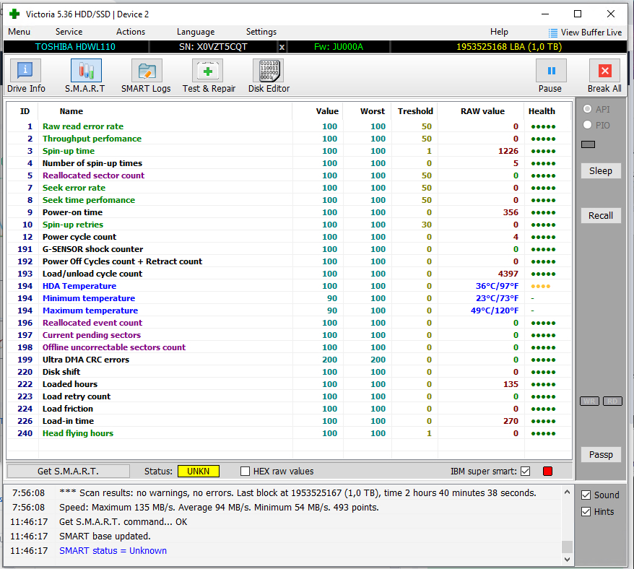The image size is (634, 569).
Task: Click the Sleep button
Action: pos(601,170)
